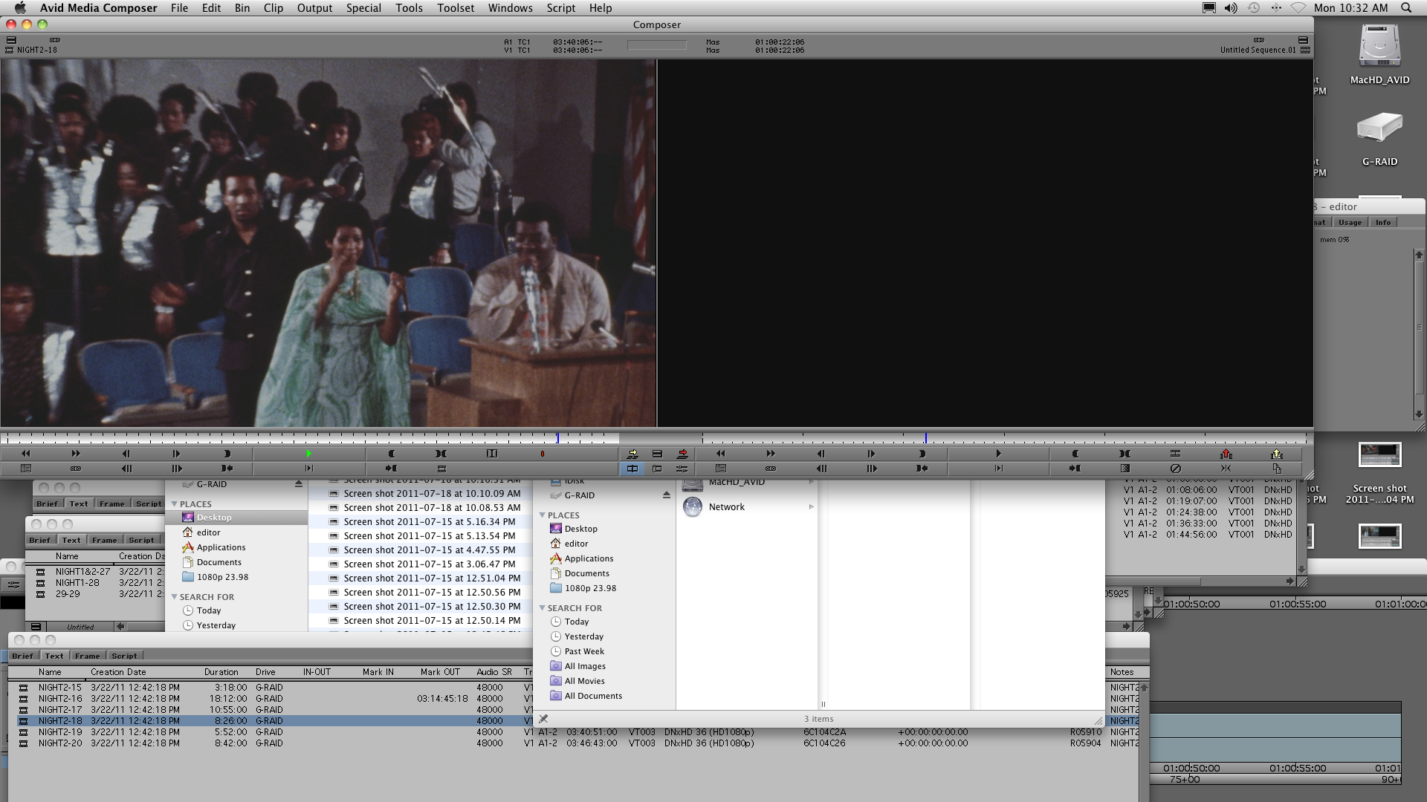Click Mark Clip in source monitor controls
The width and height of the screenshot is (1427, 802).
(441, 454)
